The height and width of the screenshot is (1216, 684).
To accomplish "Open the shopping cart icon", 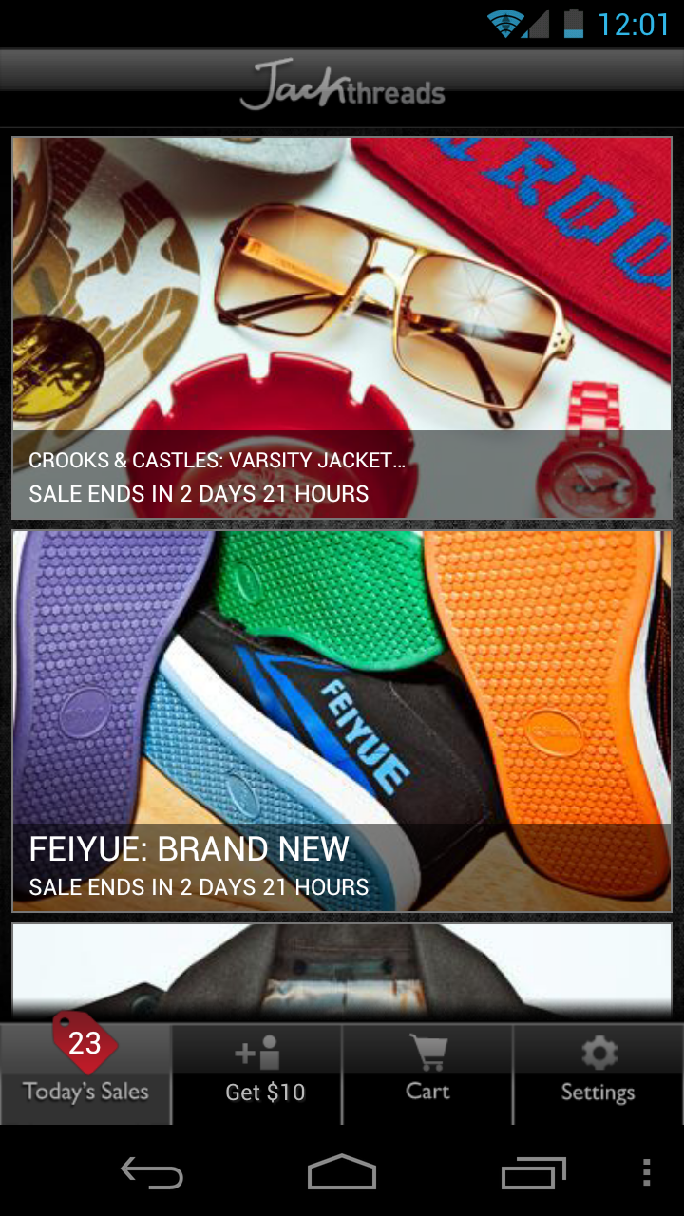I will [x=427, y=1053].
